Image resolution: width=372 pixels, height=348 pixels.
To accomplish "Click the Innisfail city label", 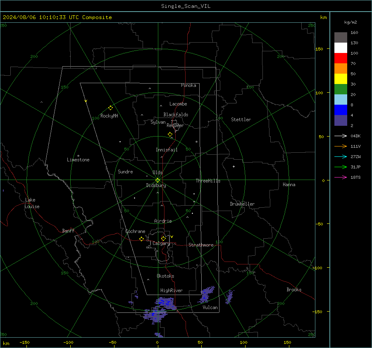I will (x=167, y=150).
